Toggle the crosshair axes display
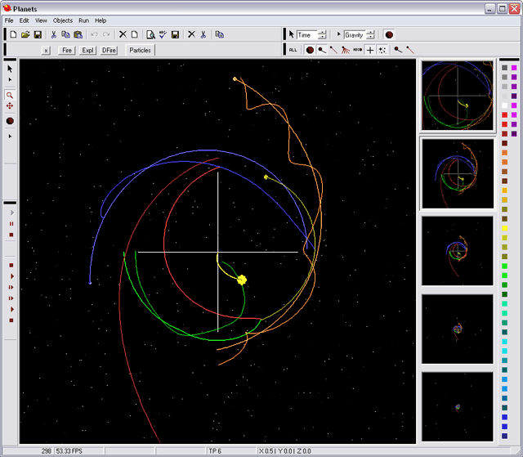Image resolution: width=523 pixels, height=457 pixels. click(x=370, y=50)
